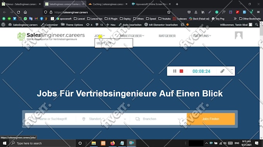The image size is (263, 147).
Task: Expand the ARBEITGEBER navigation menu
Action: click(x=132, y=36)
